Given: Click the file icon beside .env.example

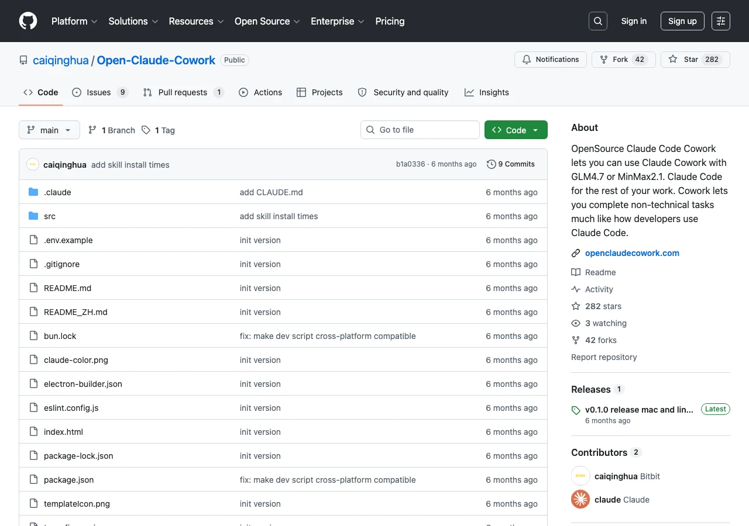Looking at the screenshot, I should tap(33, 240).
